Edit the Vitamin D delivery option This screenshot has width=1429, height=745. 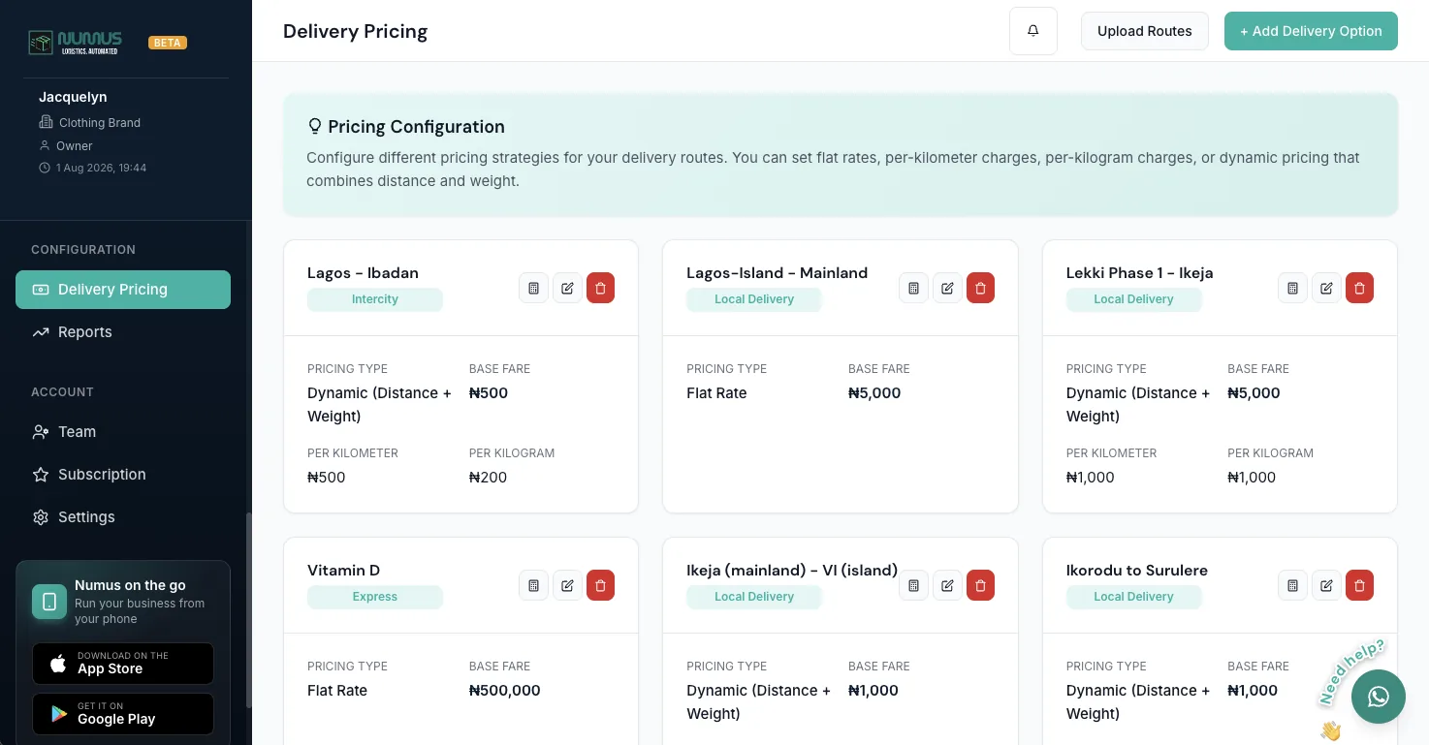(x=567, y=585)
